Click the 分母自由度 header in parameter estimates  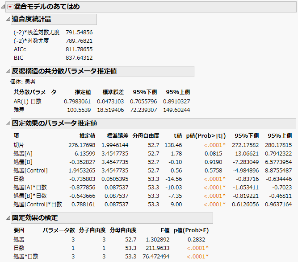(x=146, y=136)
